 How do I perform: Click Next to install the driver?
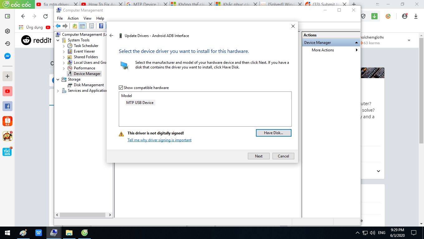click(x=258, y=156)
